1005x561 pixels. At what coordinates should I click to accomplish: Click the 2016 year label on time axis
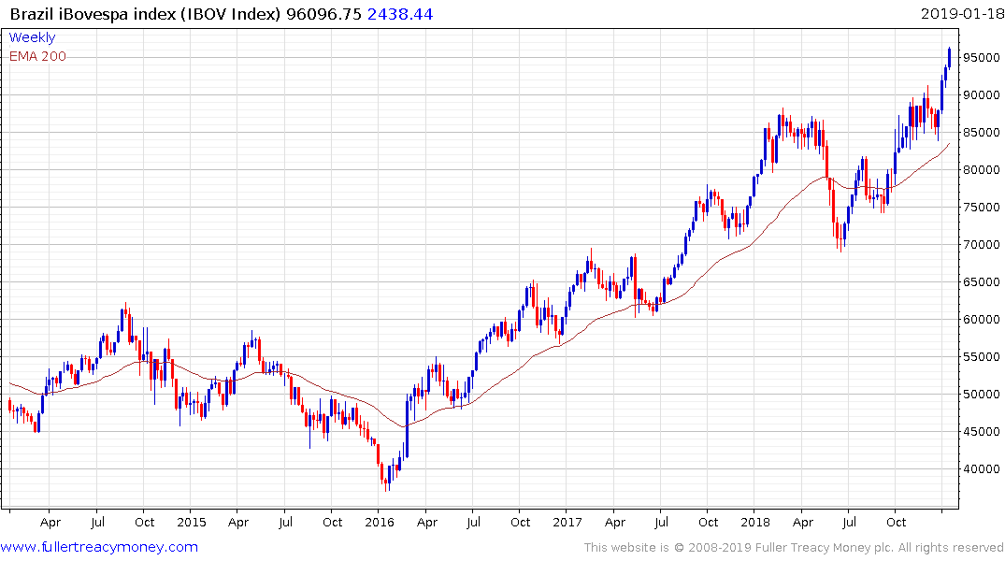click(379, 522)
